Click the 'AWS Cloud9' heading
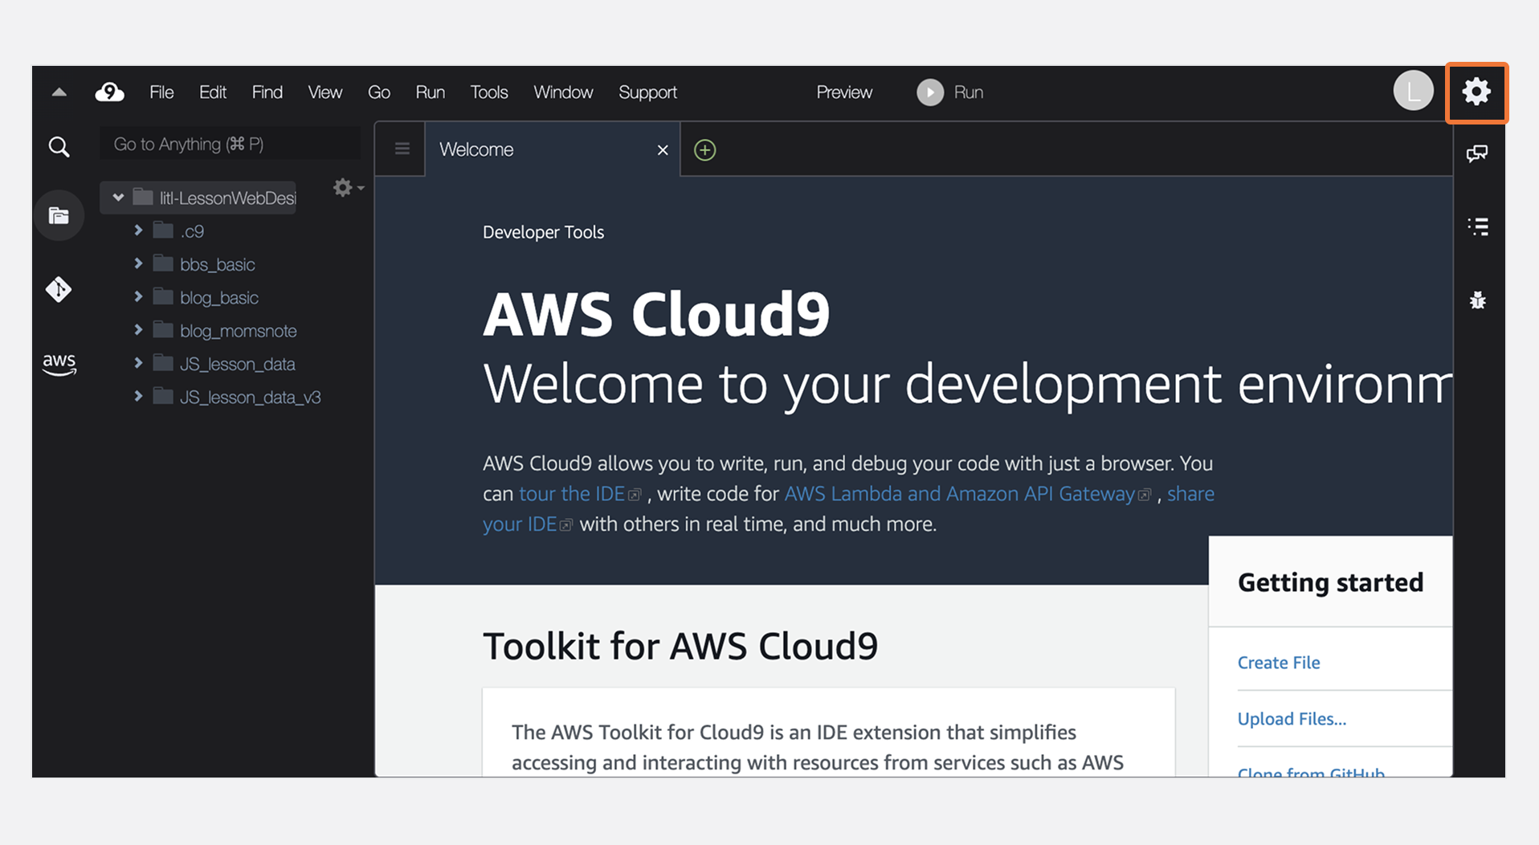The width and height of the screenshot is (1539, 845). (x=656, y=313)
